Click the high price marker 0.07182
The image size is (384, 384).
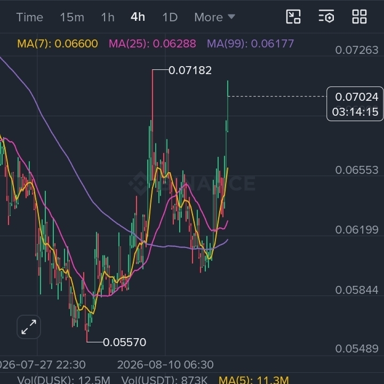click(190, 70)
